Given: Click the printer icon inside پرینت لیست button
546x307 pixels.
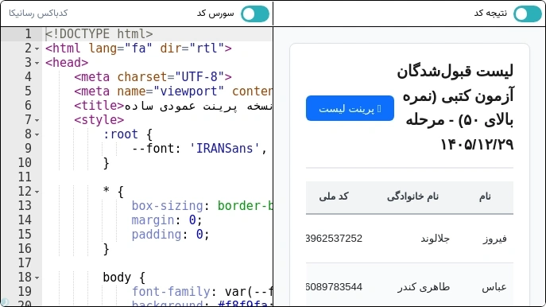Looking at the screenshot, I should [x=379, y=109].
